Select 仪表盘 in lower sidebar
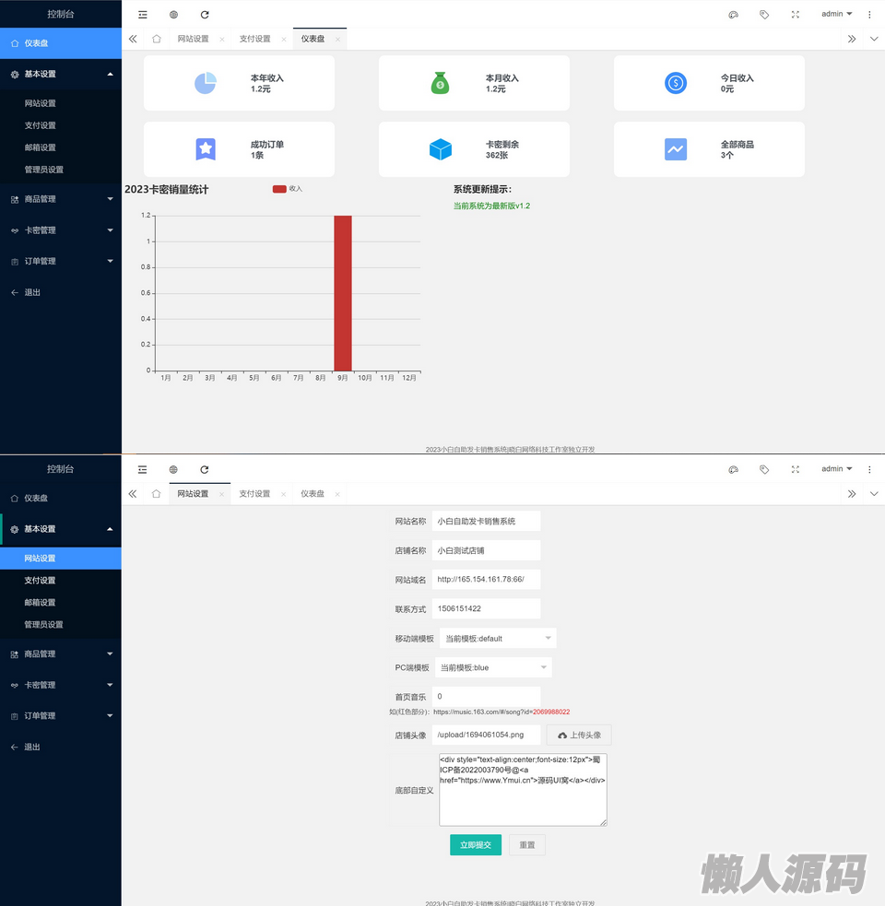 tap(61, 498)
